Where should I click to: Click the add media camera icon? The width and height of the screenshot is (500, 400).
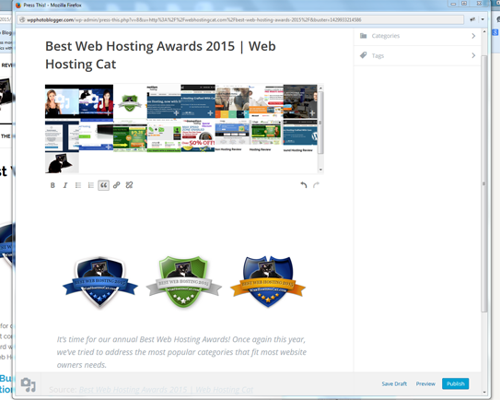point(28,384)
